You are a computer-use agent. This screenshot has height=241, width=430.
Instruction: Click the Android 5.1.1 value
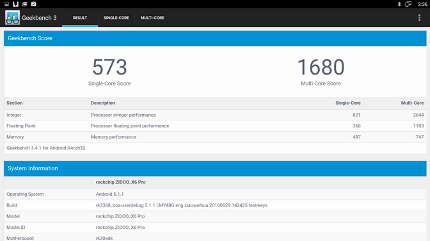point(109,194)
